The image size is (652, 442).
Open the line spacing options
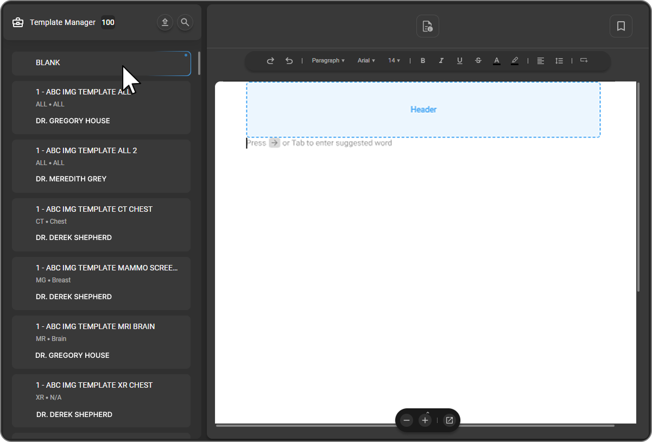coord(559,61)
